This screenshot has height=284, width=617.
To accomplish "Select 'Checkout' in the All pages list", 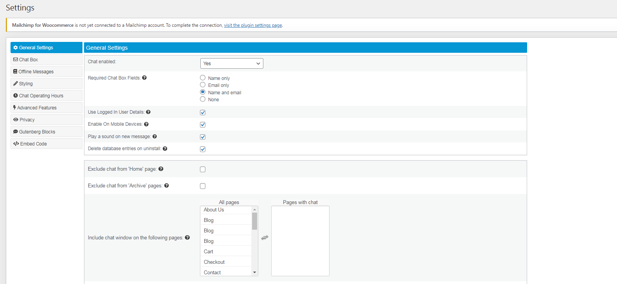I will tap(214, 262).
